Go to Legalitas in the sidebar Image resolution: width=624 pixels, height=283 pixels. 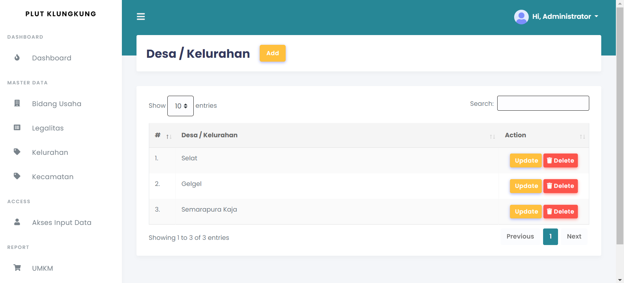(x=48, y=128)
